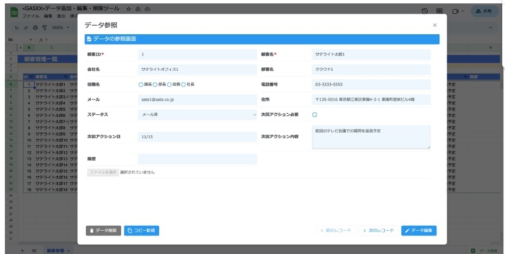
Task: Click the 次回アクション日 input field
Action: coord(197,137)
